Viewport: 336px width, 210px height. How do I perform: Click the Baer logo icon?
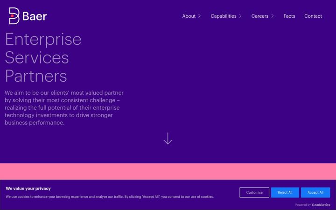(14, 16)
